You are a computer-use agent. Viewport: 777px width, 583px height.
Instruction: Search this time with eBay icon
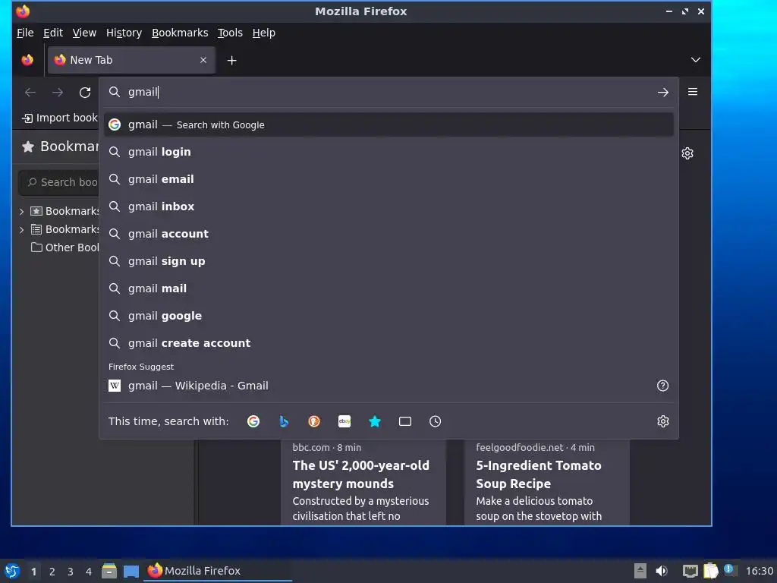coord(344,421)
